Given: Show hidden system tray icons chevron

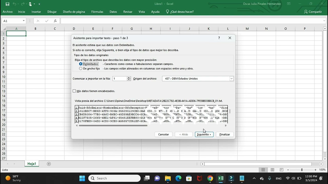Looking at the screenshot, I should tap(254, 178).
